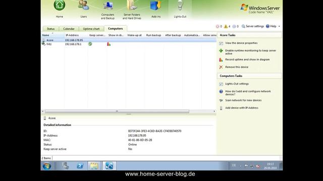Click View the device properties

(x=241, y=43)
